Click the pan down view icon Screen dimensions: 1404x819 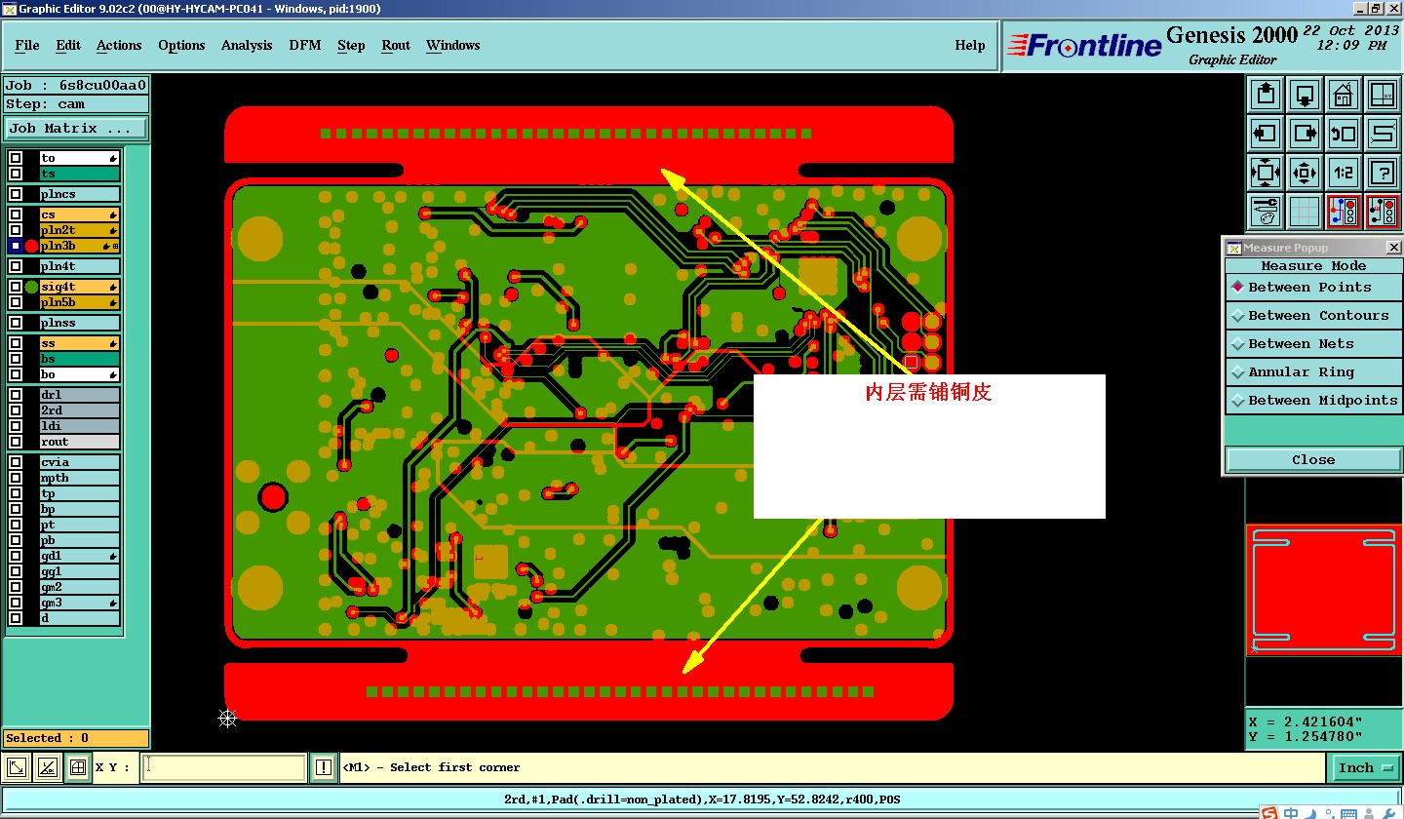coord(1305,95)
